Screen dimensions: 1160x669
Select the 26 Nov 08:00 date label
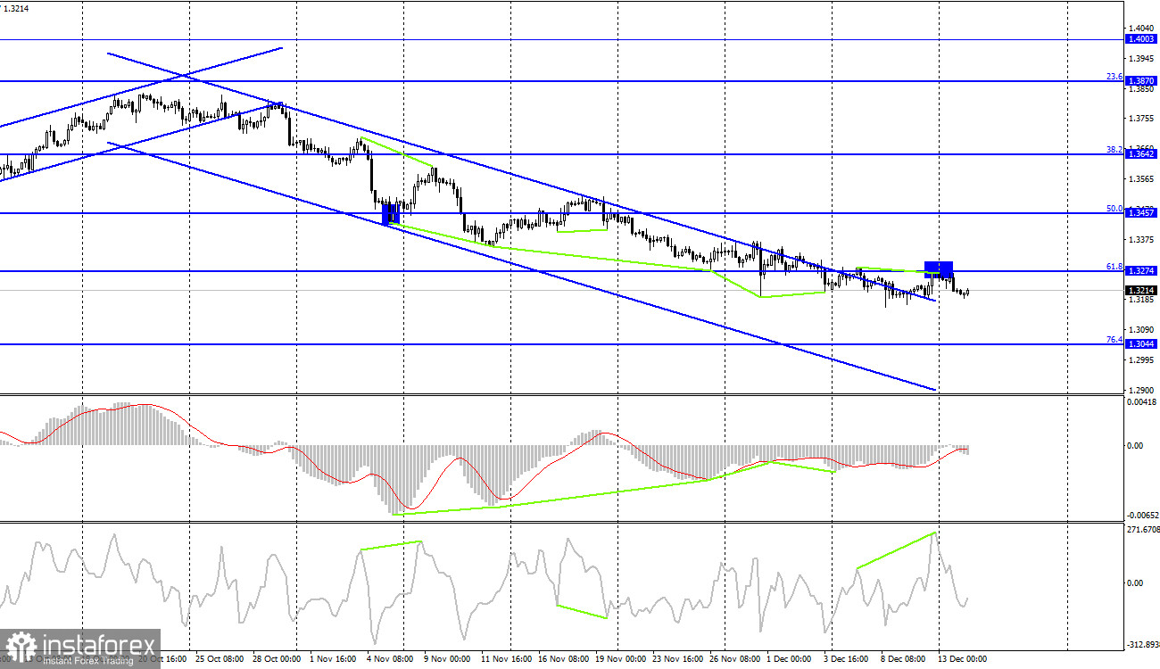coord(736,659)
